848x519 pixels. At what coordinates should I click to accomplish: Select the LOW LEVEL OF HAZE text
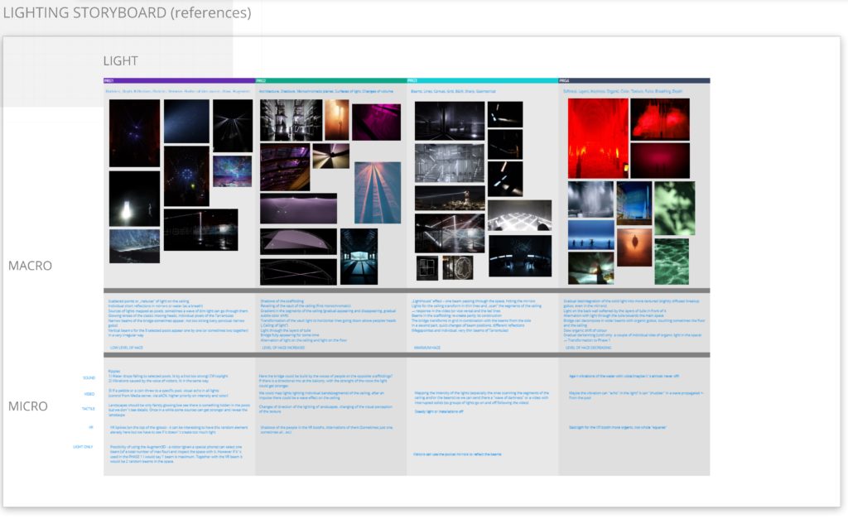point(127,348)
